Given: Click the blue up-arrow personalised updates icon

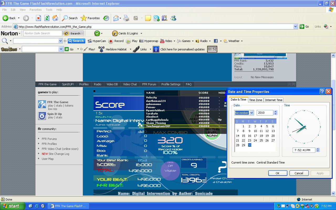Looking at the screenshot, I should pyautogui.click(x=156, y=49).
